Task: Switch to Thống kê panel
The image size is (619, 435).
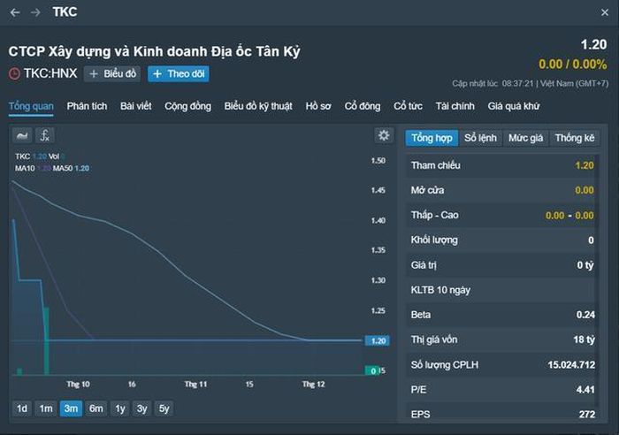Action: pos(575,138)
